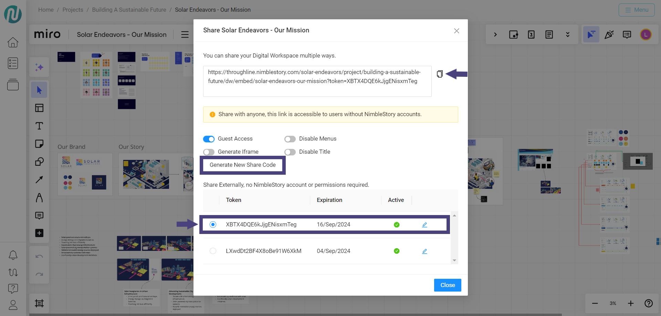Open notifications bell in the sidebar

point(13,255)
